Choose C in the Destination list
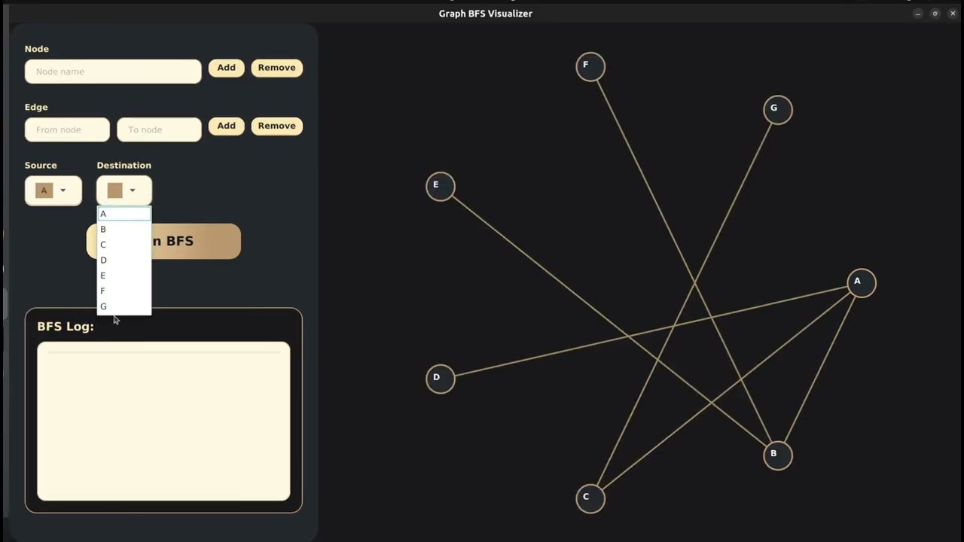Image resolution: width=964 pixels, height=542 pixels. click(x=124, y=245)
